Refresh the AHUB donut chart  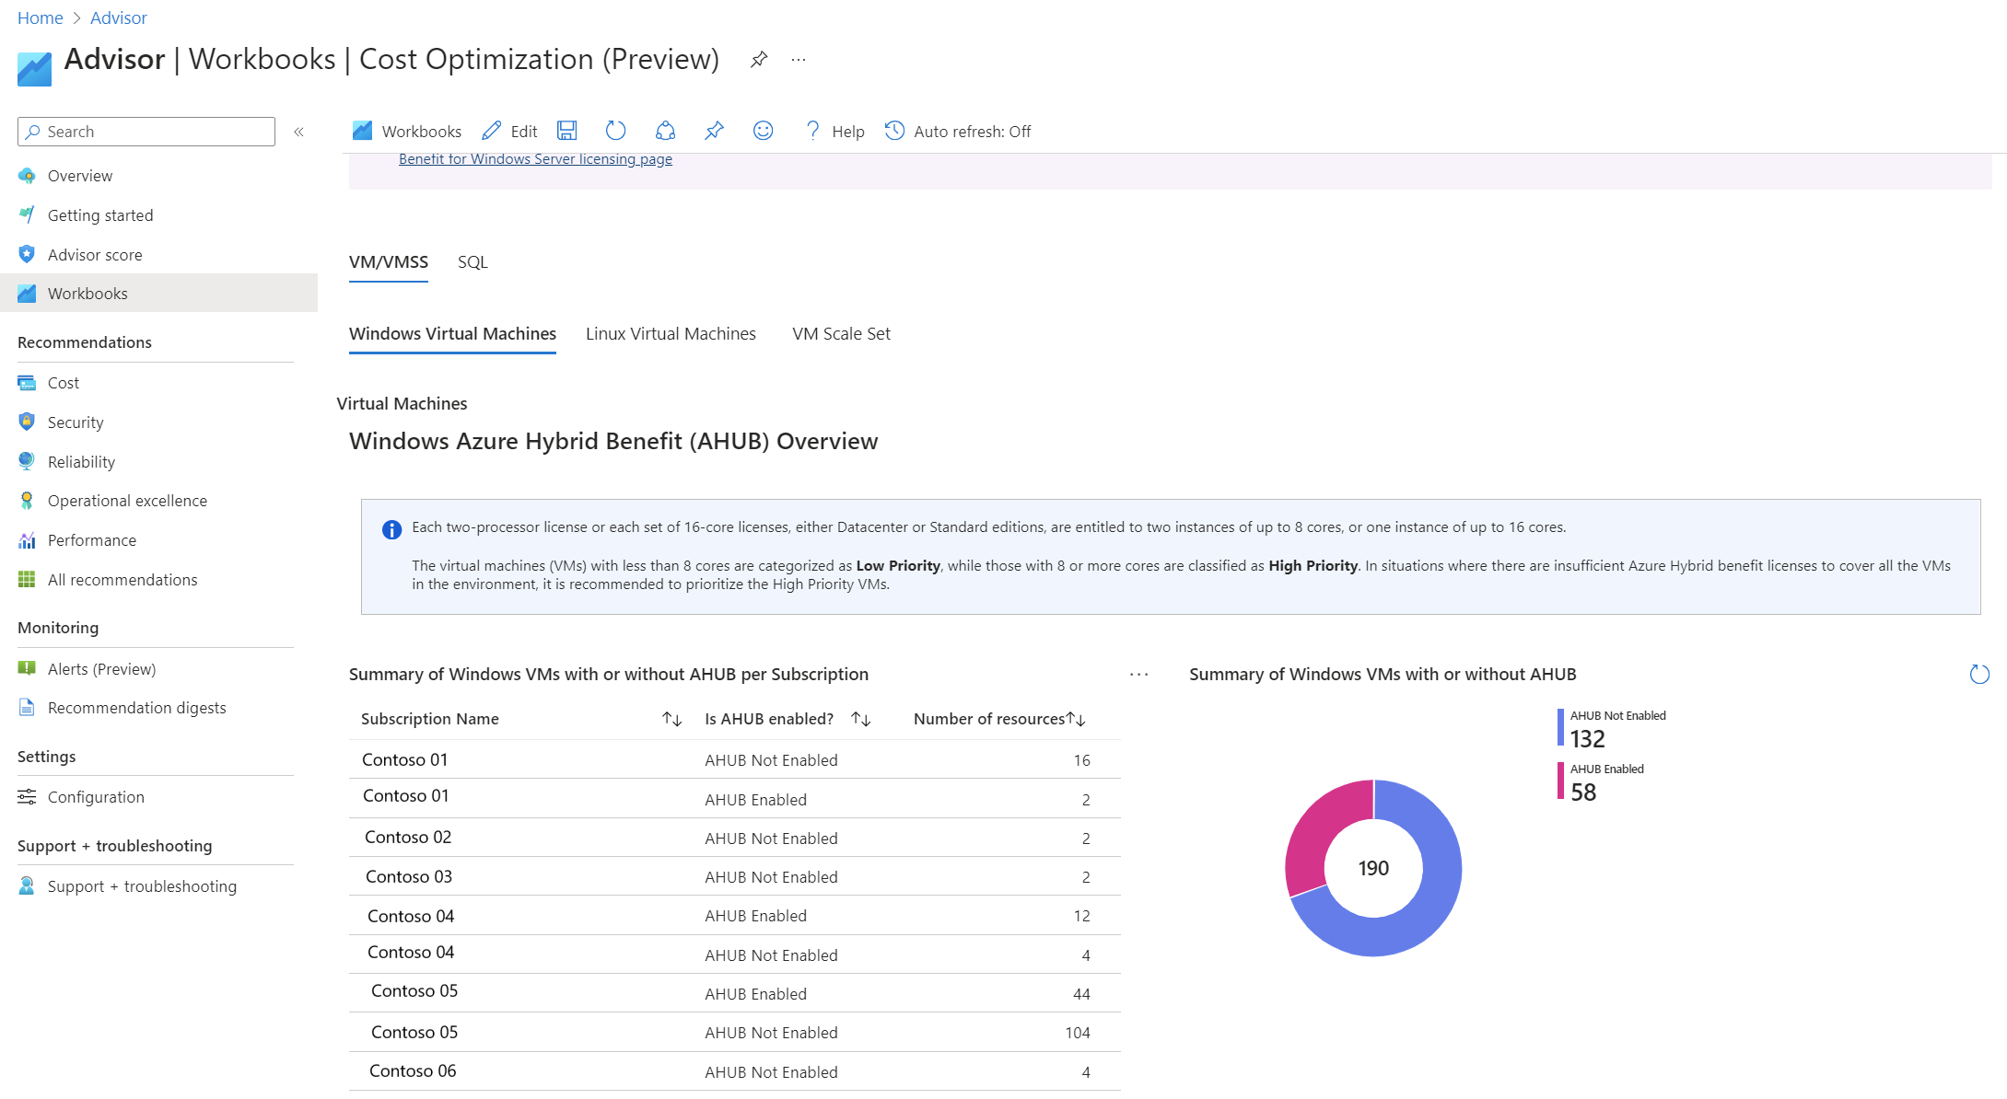coord(1979,674)
